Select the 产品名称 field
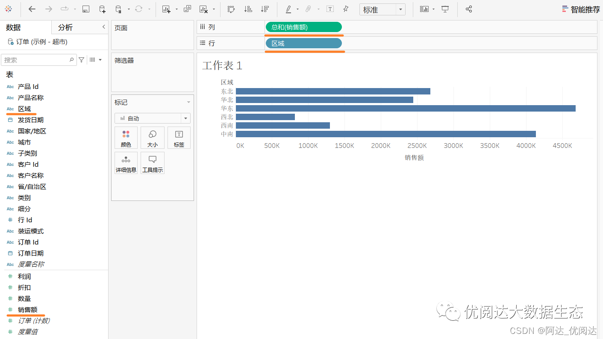The image size is (603, 339). [31, 97]
